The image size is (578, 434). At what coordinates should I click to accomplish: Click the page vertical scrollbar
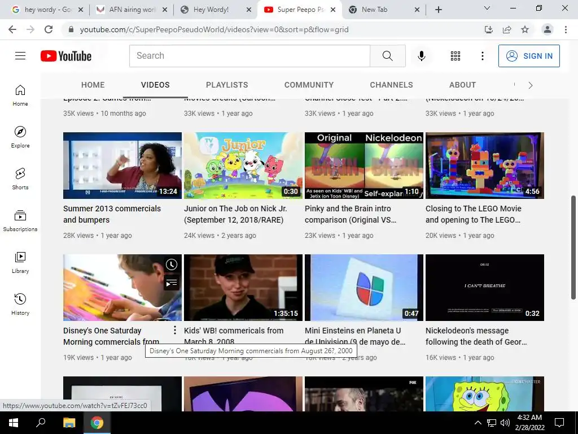coord(573,248)
